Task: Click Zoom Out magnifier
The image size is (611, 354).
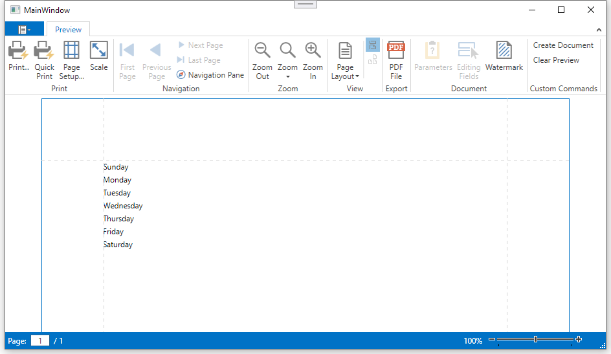Action: 262,50
